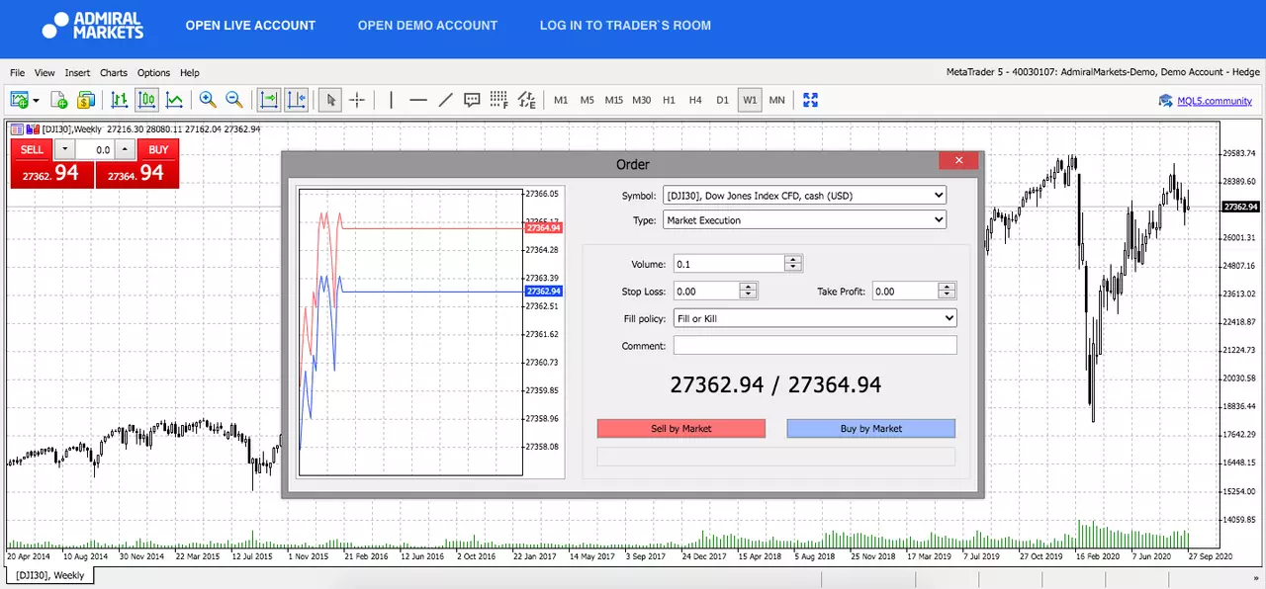Select the vertical line drawing tool
Viewport: 1266px width, 589px height.
tap(392, 100)
